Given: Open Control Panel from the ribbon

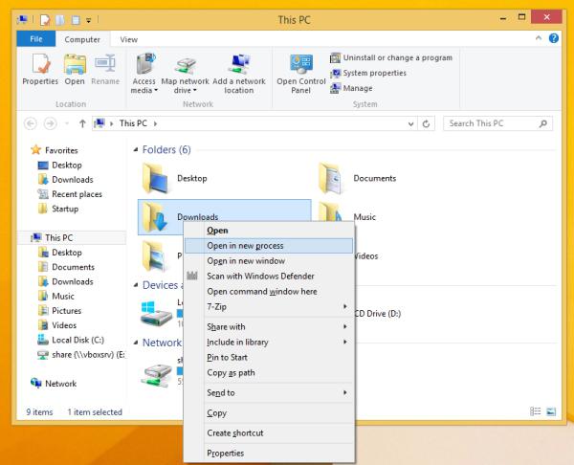Looking at the screenshot, I should [299, 70].
